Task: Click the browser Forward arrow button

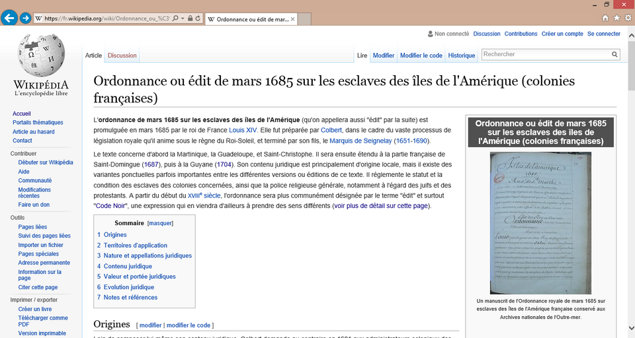Action: [25, 18]
